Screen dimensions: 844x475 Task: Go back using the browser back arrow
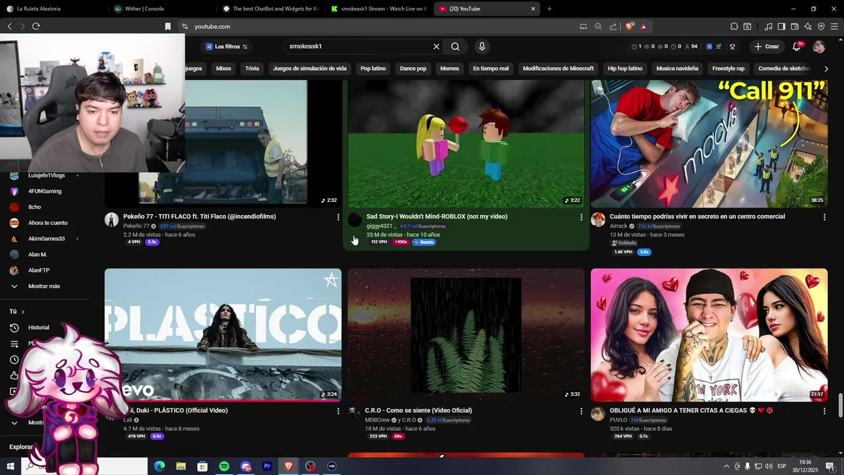9,26
